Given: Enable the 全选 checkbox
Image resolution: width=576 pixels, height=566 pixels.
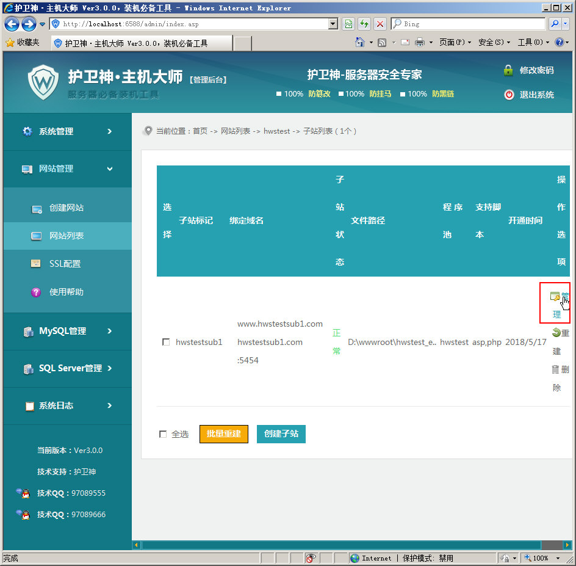Looking at the screenshot, I should coord(163,434).
